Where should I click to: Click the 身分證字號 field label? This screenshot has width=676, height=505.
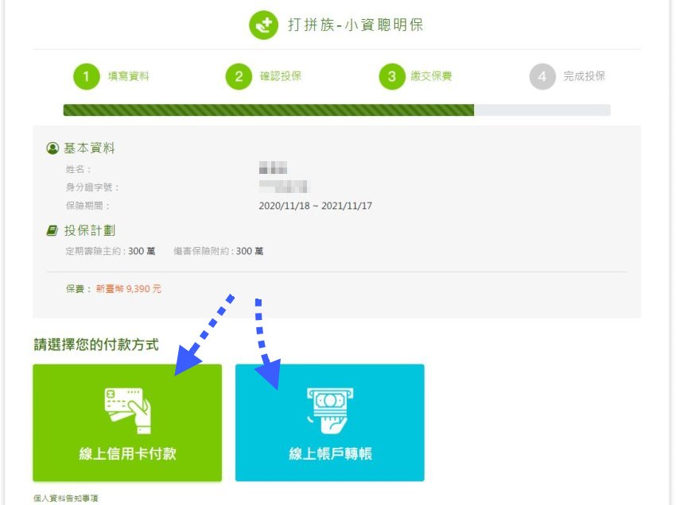coord(92,187)
